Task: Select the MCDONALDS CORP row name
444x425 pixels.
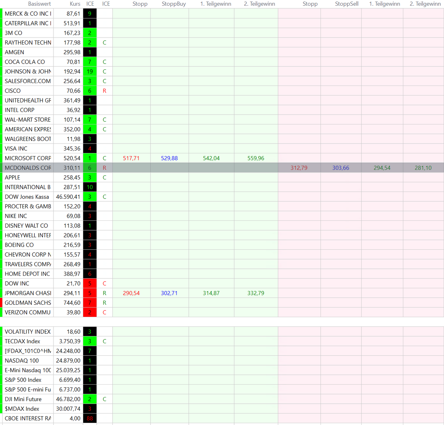Action: pos(28,168)
